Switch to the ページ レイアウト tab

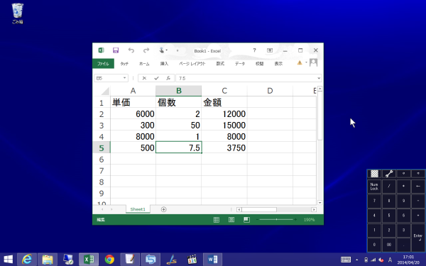click(192, 64)
